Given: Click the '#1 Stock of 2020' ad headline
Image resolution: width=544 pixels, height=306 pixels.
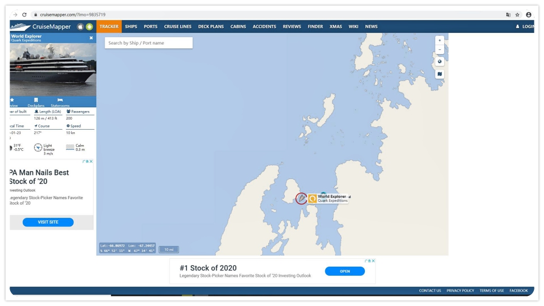Looking at the screenshot, I should [x=208, y=268].
